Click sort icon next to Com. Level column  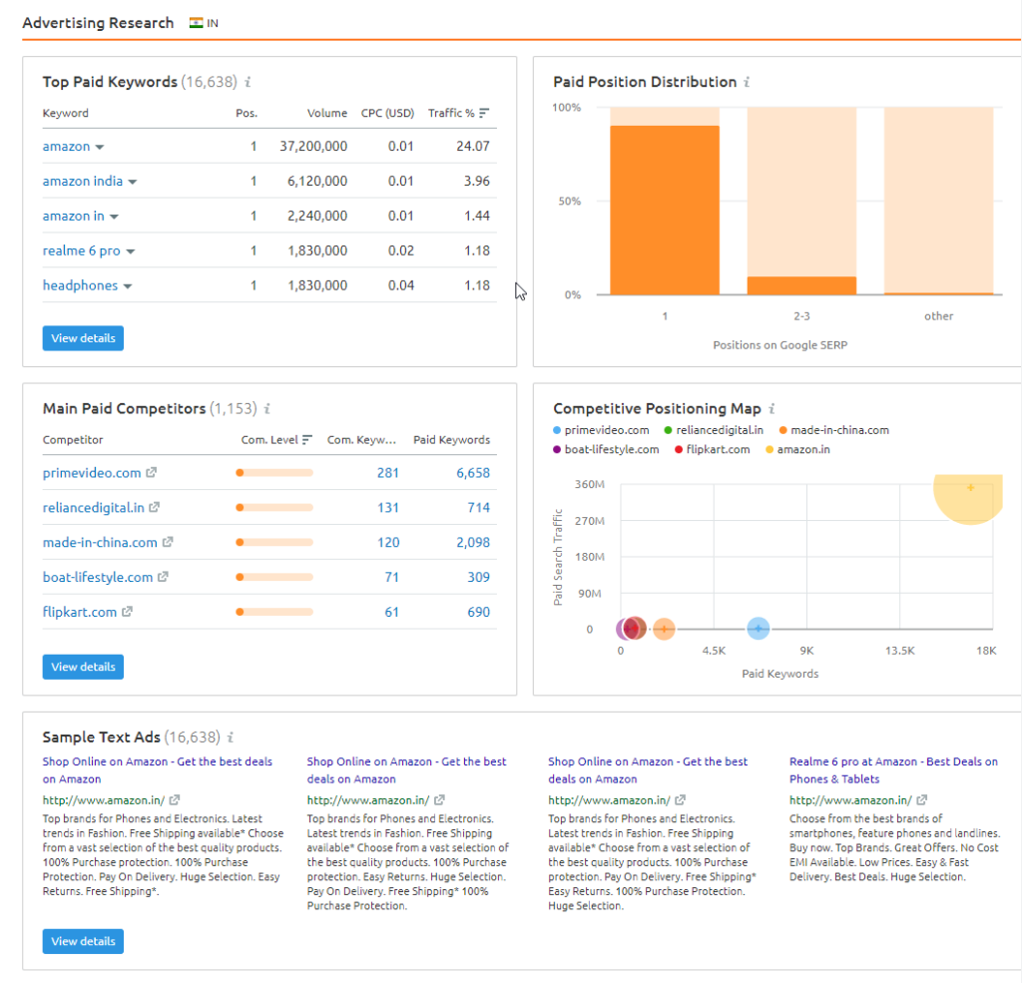[x=307, y=440]
